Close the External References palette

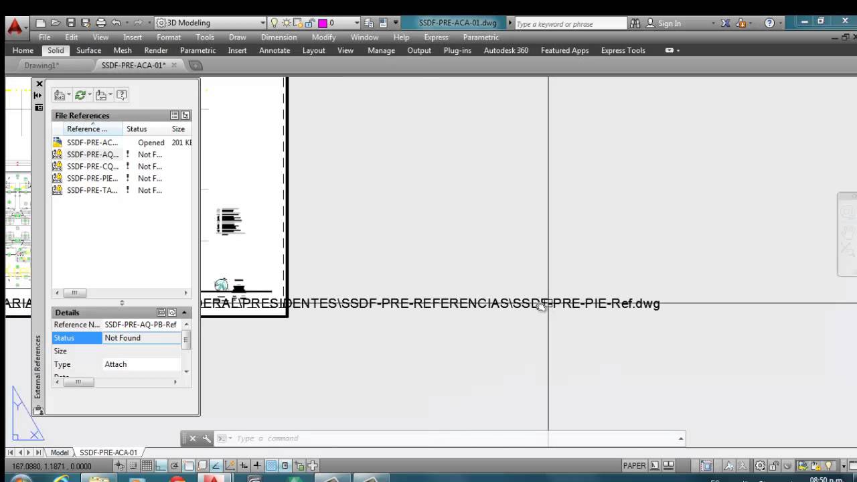pos(39,84)
